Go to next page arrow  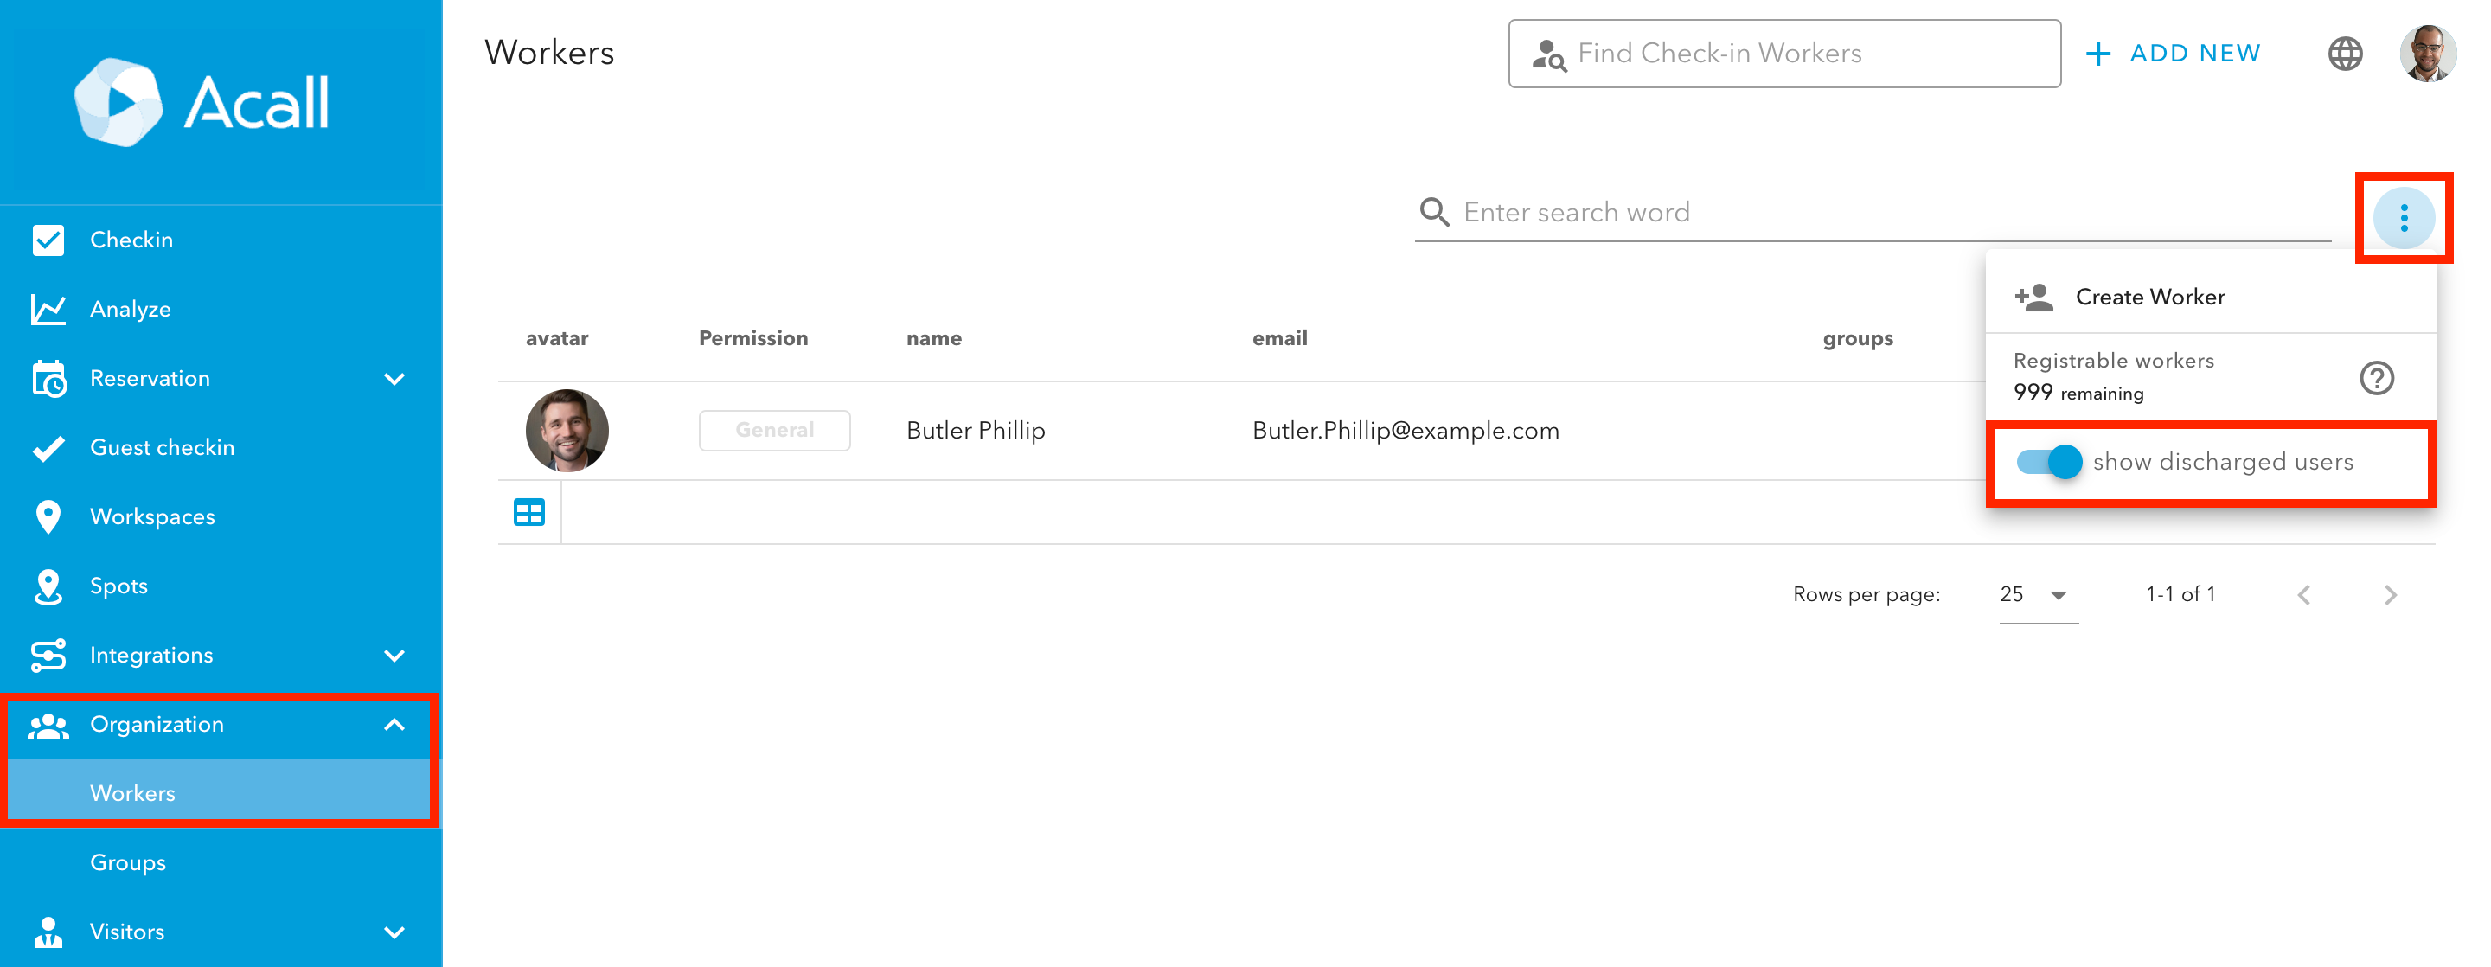click(2390, 595)
